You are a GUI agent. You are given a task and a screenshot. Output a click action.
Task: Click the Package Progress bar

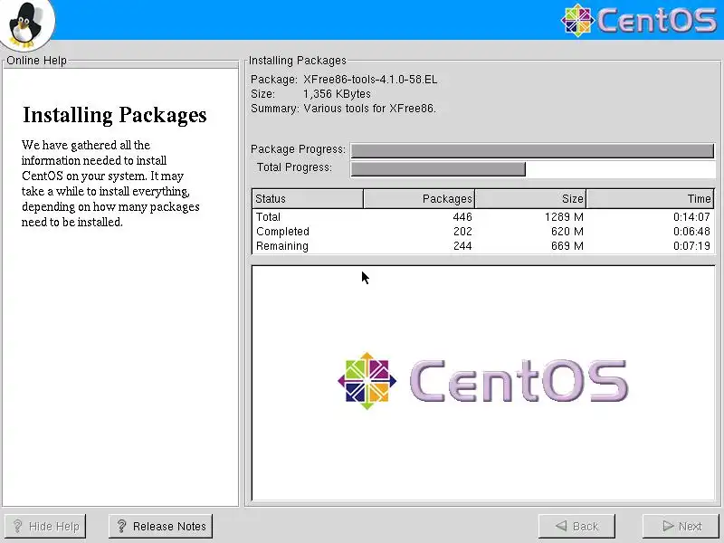tap(532, 150)
